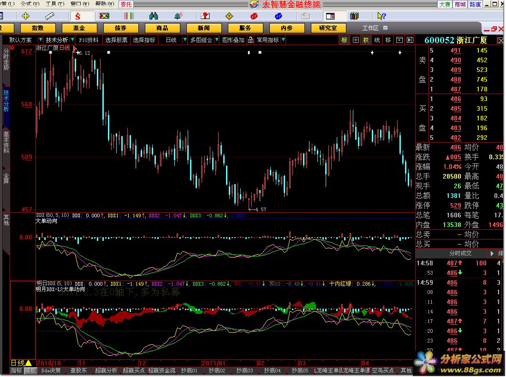The image size is (506, 377).
Task: Open the 工作区 workspace dropdown
Action: pyautogui.click(x=385, y=28)
